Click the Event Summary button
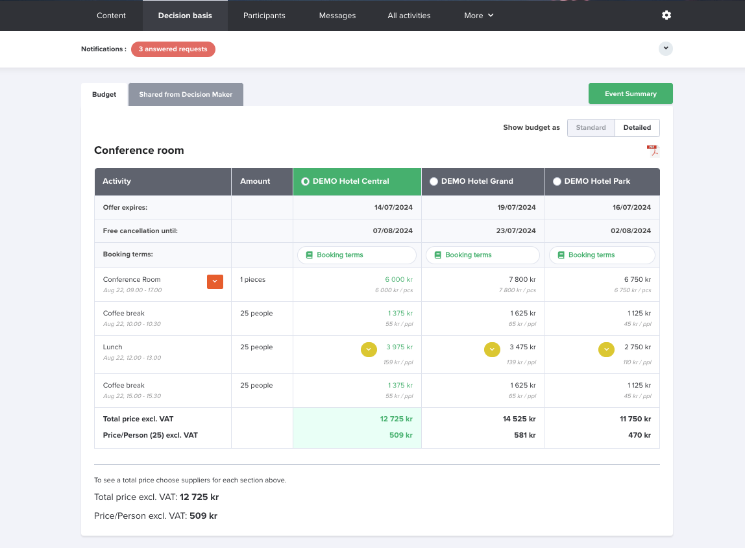 (631, 93)
